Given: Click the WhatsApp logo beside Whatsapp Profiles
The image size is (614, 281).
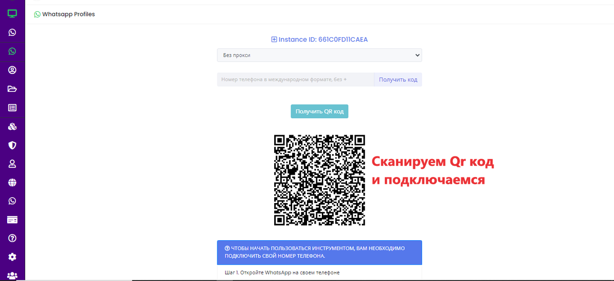Looking at the screenshot, I should (x=37, y=14).
